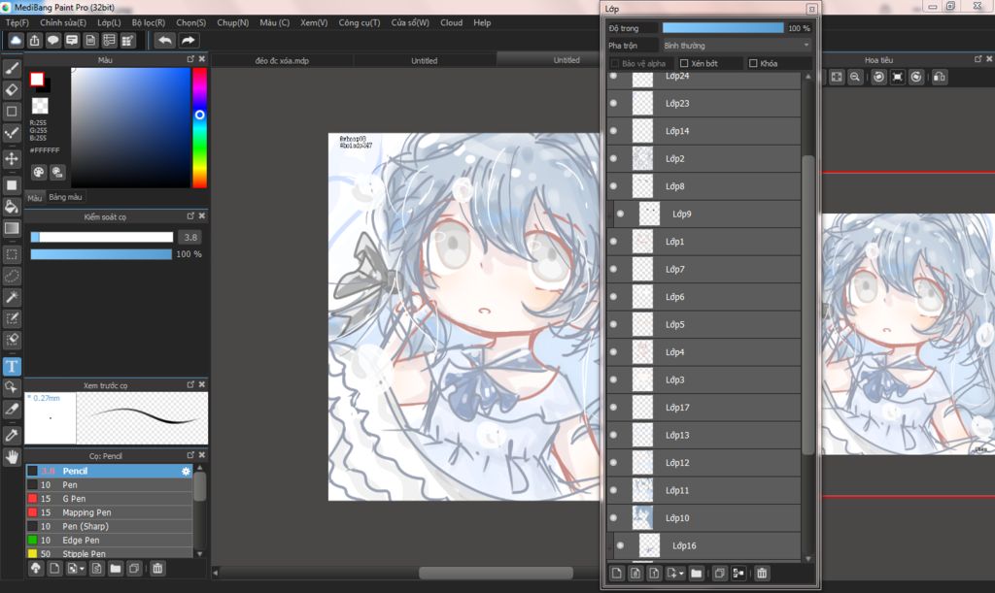
Task: Open Chỉnh sửa(E) menu
Action: pyautogui.click(x=63, y=22)
